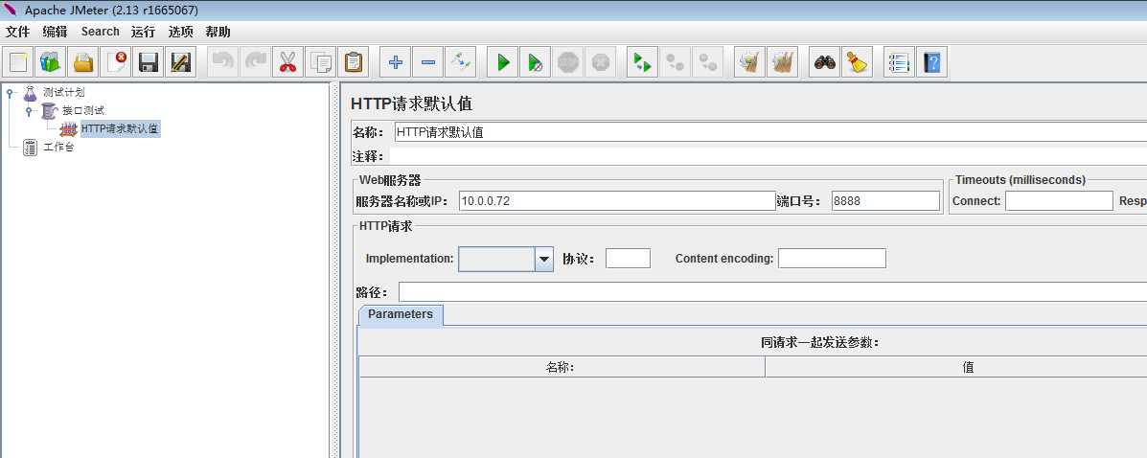Image resolution: width=1147 pixels, height=458 pixels.
Task: Click Reset Search broom icon
Action: click(x=857, y=62)
